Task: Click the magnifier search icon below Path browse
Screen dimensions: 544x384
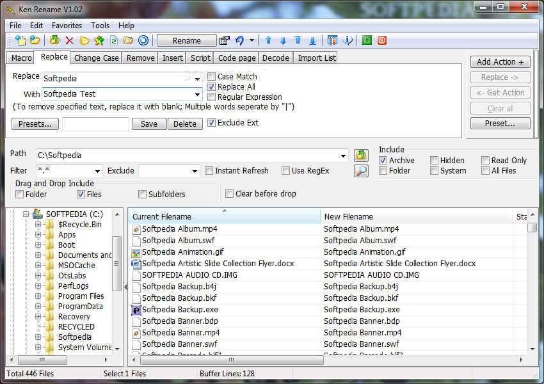Action: pyautogui.click(x=361, y=171)
